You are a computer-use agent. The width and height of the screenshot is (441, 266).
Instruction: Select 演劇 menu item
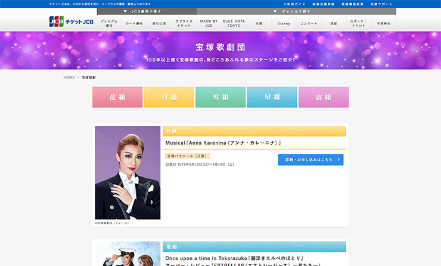[334, 23]
